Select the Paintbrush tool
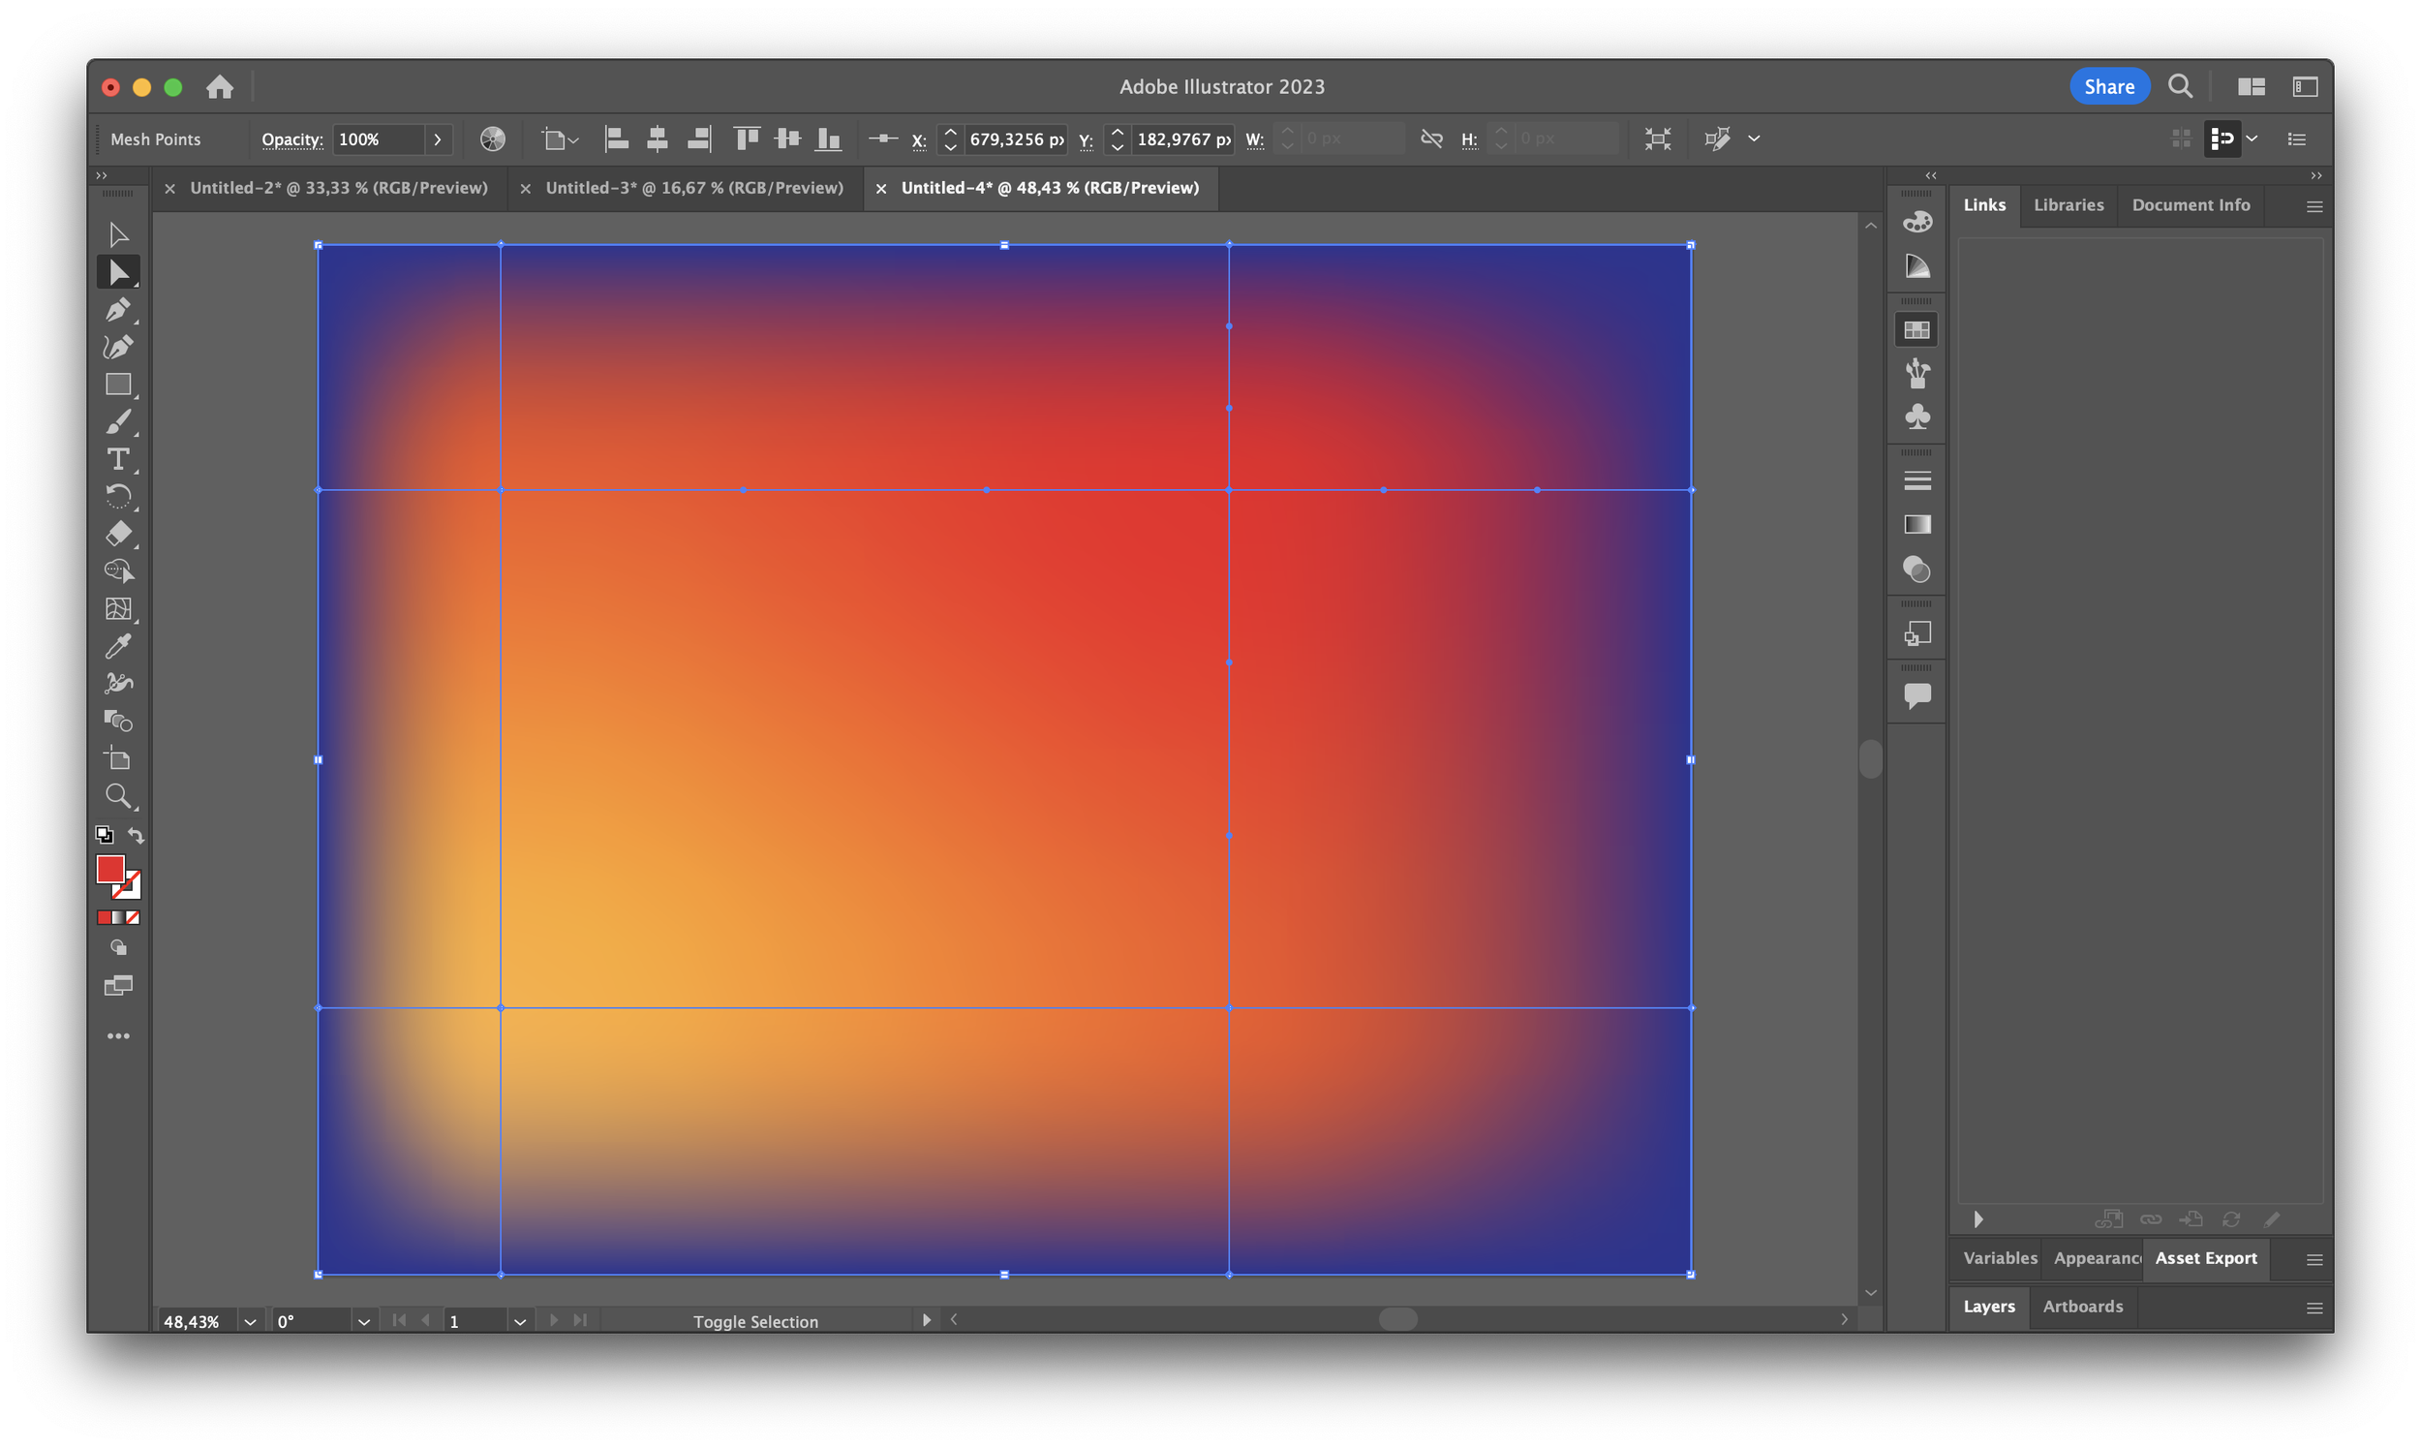Viewport: 2421px width, 1448px height. coord(119,421)
